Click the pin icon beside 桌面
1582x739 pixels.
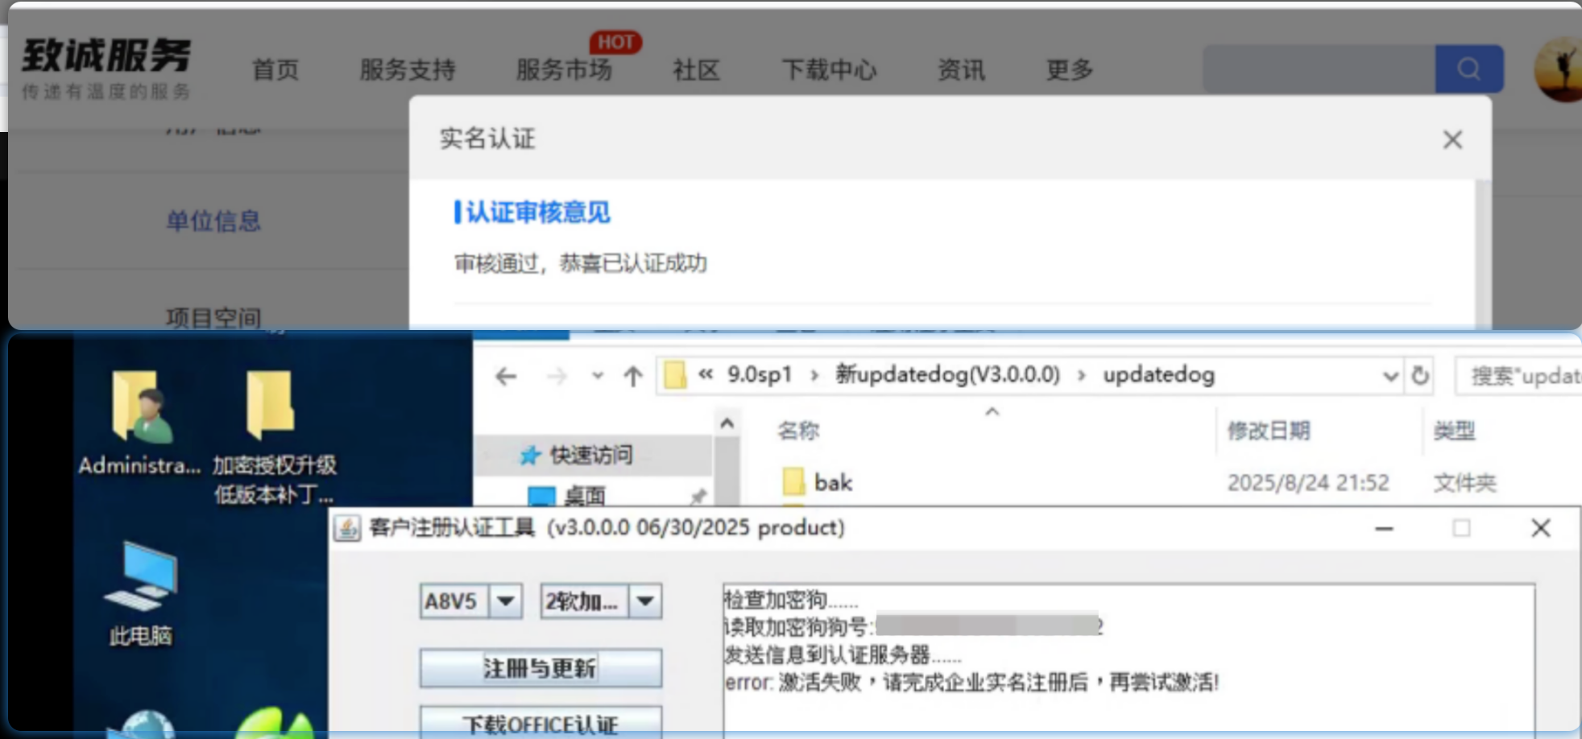pos(698,496)
